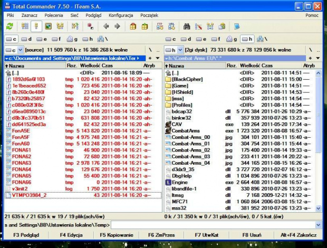Open the Konfiguracja menu
Image resolution: width=327 pixels, height=248 pixels.
coord(121,15)
